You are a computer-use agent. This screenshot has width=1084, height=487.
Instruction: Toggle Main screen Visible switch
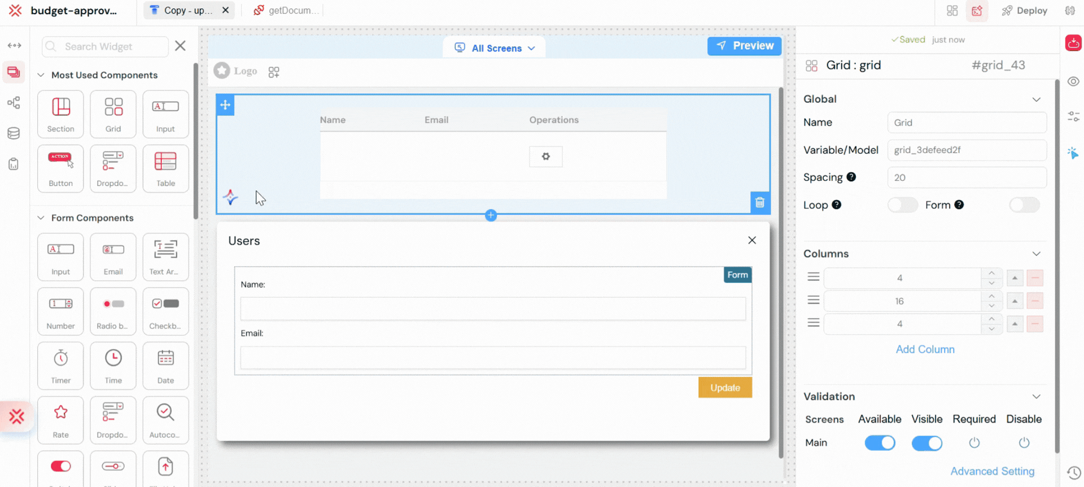pos(926,443)
